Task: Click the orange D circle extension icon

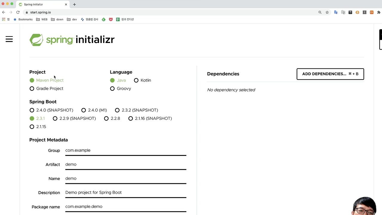Action: click(x=357, y=12)
